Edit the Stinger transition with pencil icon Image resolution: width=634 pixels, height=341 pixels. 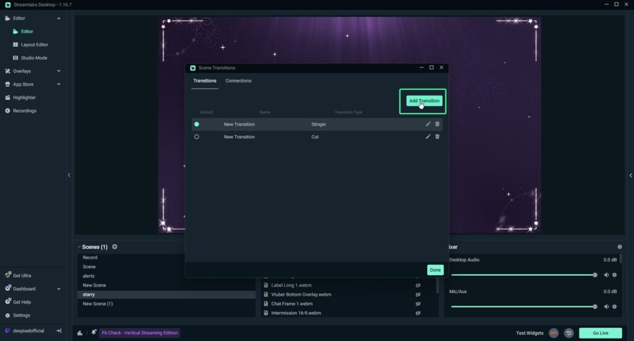click(428, 124)
